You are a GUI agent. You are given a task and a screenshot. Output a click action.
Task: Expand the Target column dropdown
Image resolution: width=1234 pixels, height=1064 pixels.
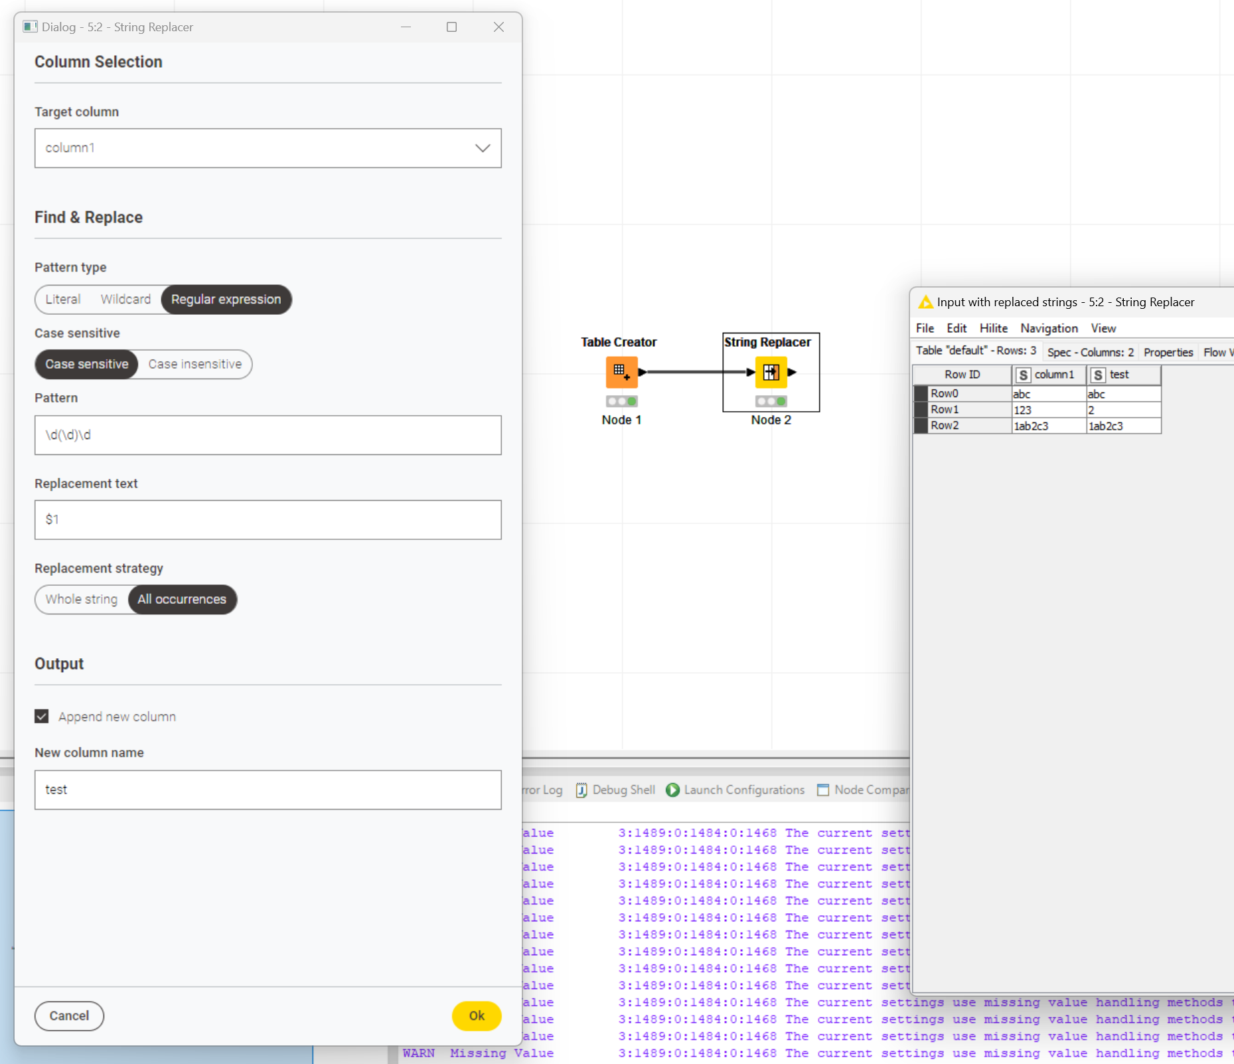(x=482, y=148)
